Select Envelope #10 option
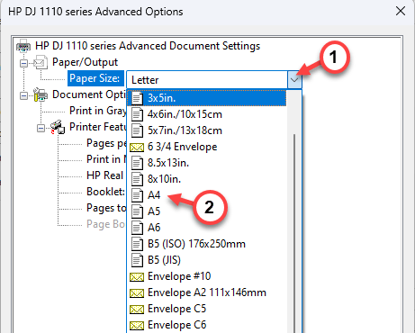Viewport: 415px width, 333px height. pos(207,276)
